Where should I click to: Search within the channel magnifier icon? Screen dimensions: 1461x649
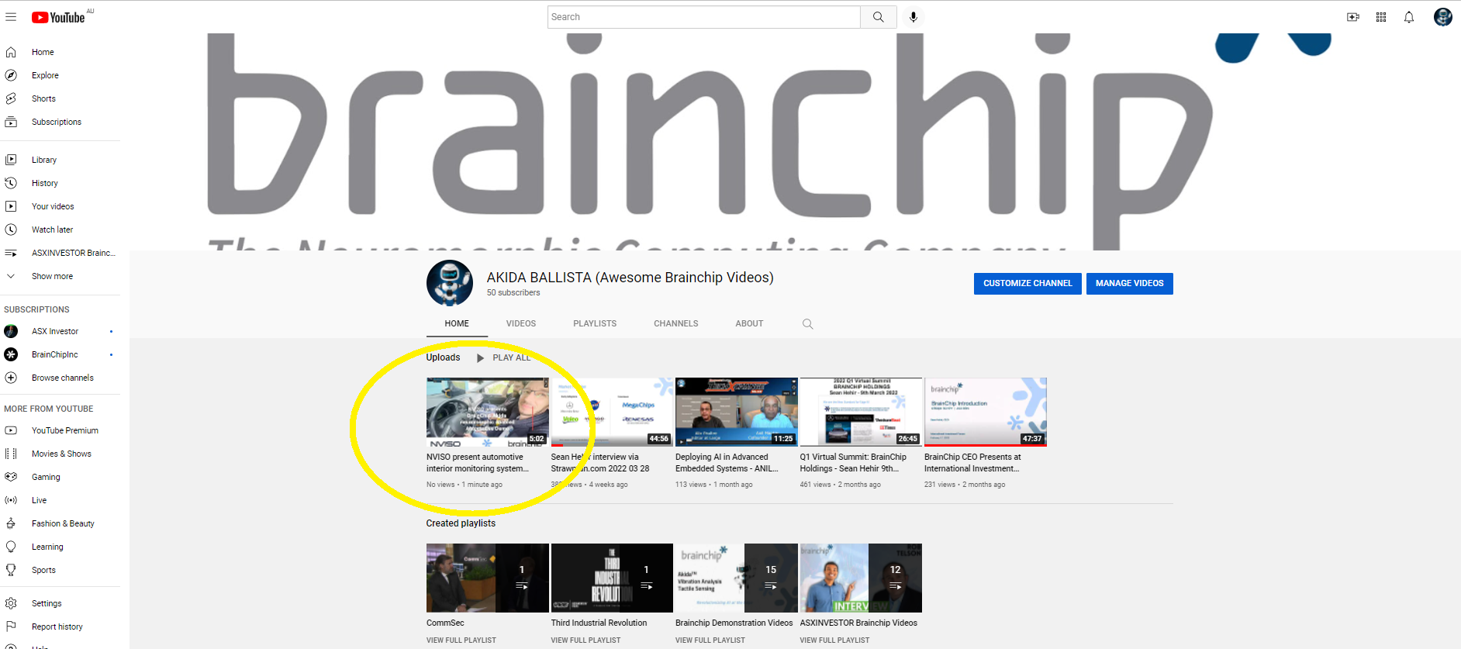[x=807, y=324]
